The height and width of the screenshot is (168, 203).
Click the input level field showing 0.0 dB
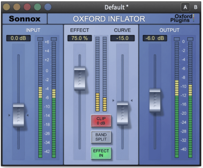pyautogui.click(x=18, y=38)
